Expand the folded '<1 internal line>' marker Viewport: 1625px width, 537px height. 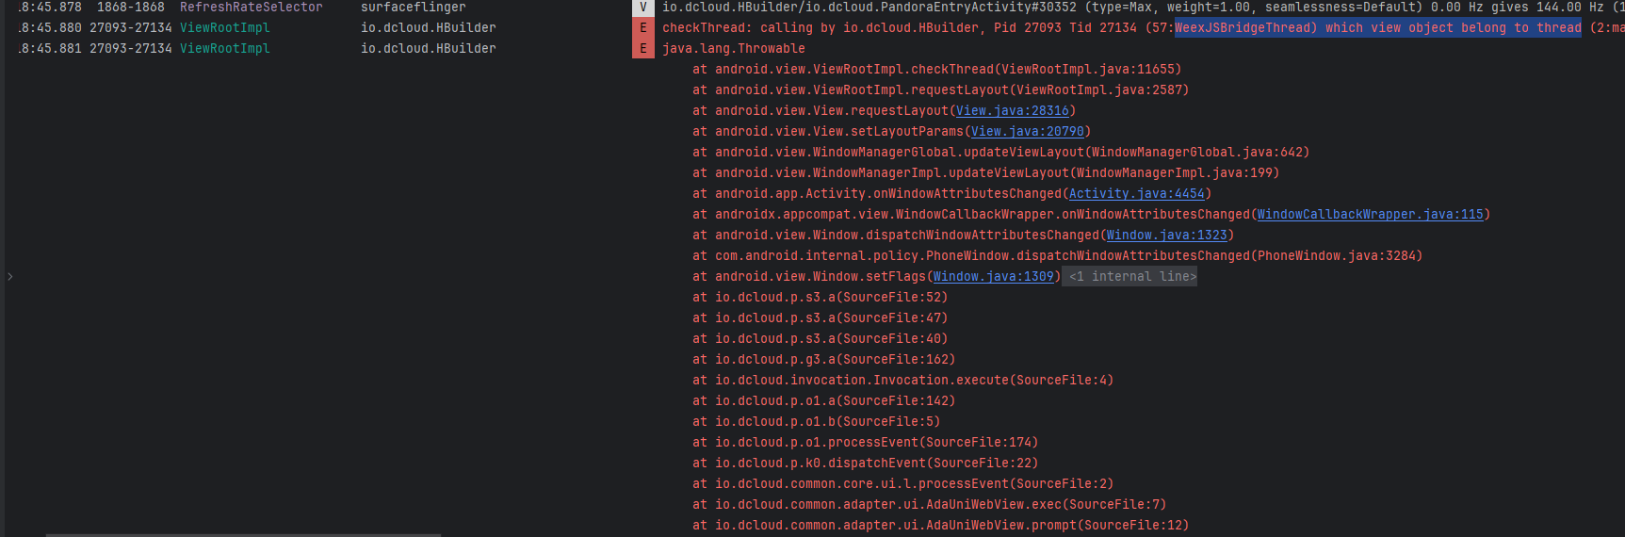(x=1129, y=277)
